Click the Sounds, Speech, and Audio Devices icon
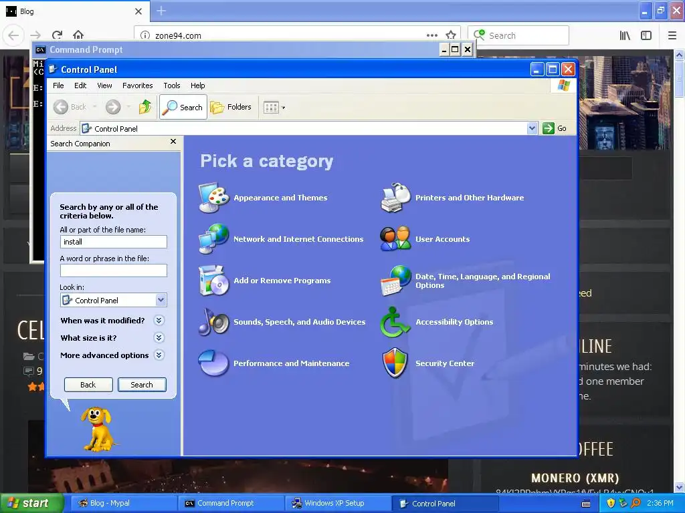The height and width of the screenshot is (513, 685). coord(213,322)
